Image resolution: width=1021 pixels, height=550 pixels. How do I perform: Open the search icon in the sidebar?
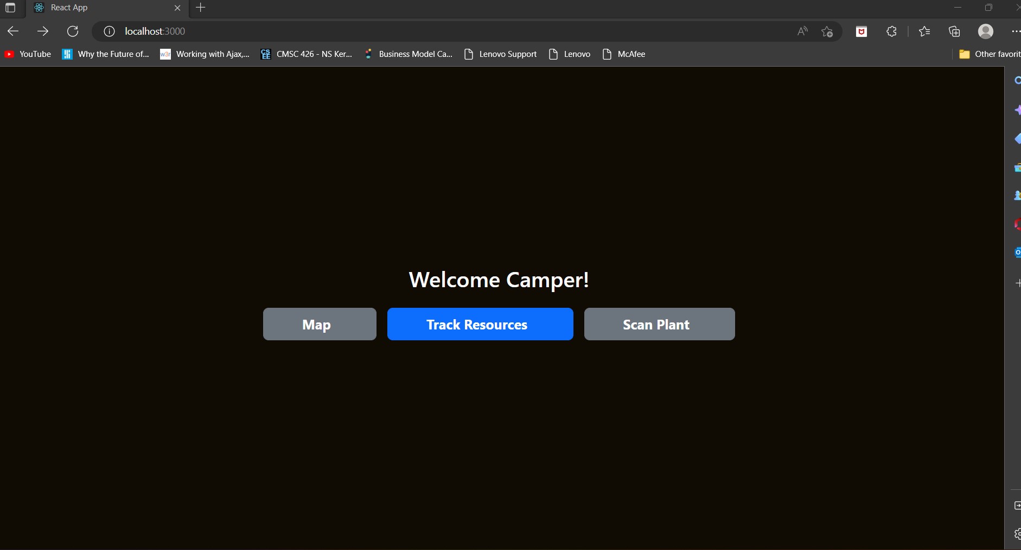[1018, 80]
